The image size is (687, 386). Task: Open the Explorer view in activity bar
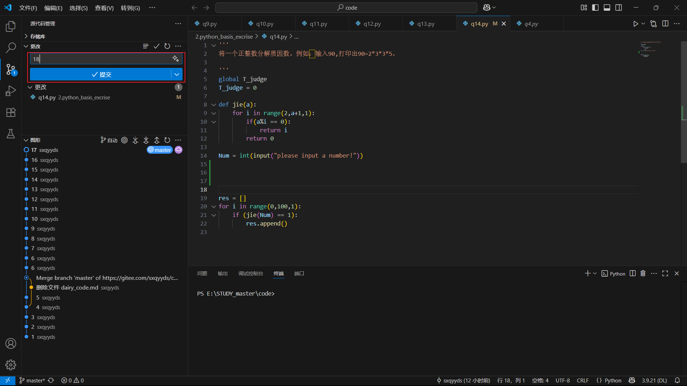11,26
